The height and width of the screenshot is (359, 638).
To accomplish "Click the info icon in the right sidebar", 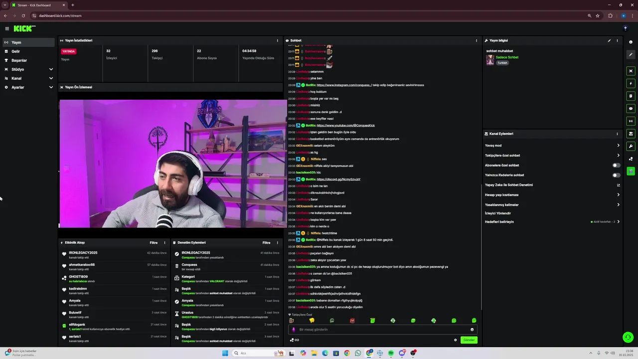I will pos(631,42).
